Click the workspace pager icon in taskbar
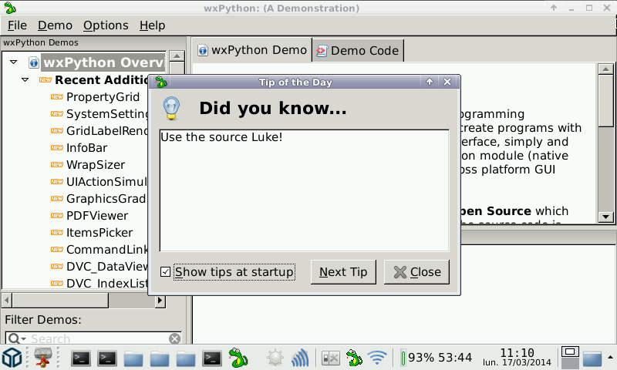 coord(570,357)
